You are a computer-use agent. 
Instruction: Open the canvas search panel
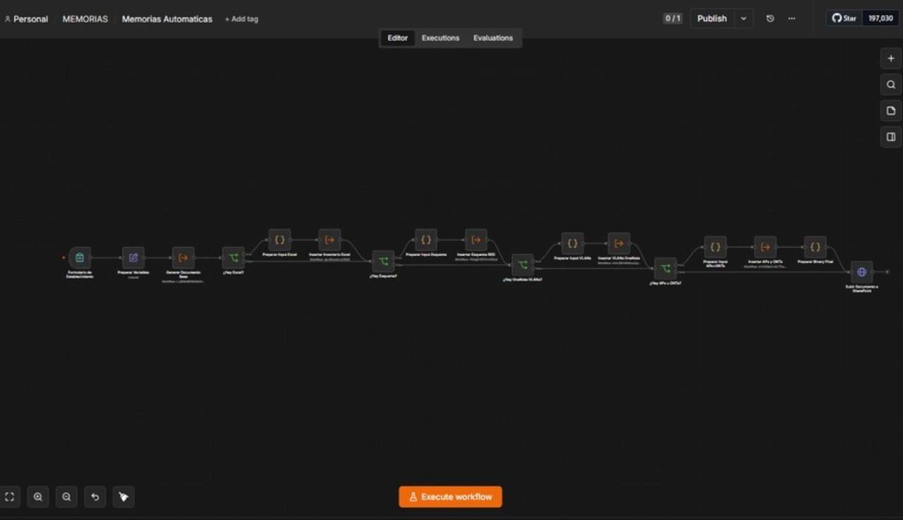click(x=891, y=85)
